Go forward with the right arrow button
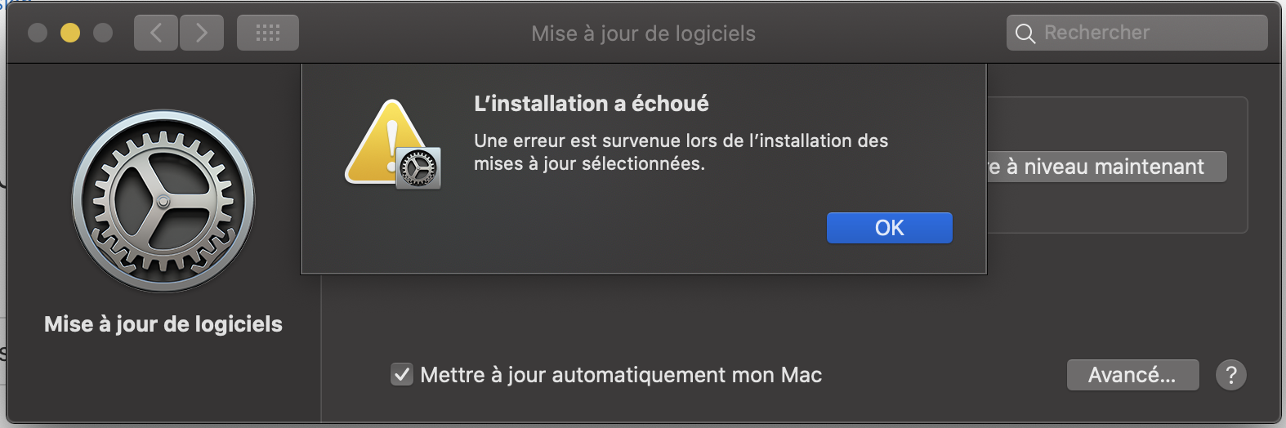This screenshot has width=1286, height=428. pos(202,33)
